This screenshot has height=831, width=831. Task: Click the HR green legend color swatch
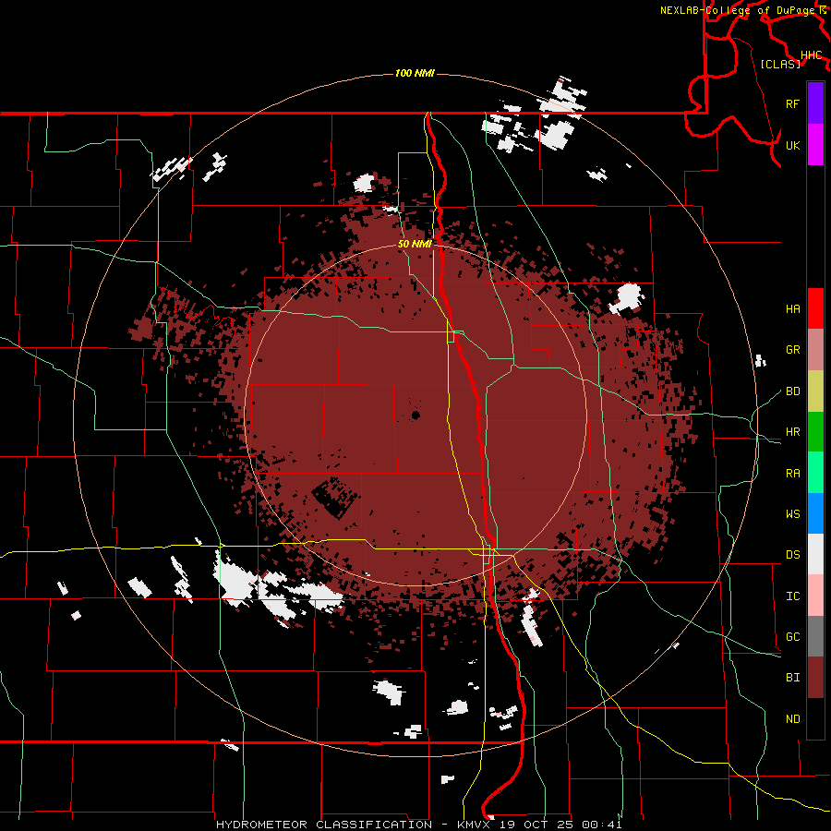coord(815,432)
